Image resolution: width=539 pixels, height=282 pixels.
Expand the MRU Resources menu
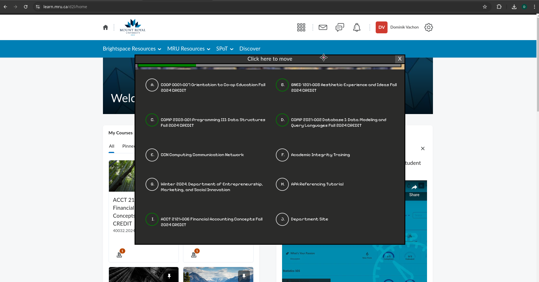[189, 49]
